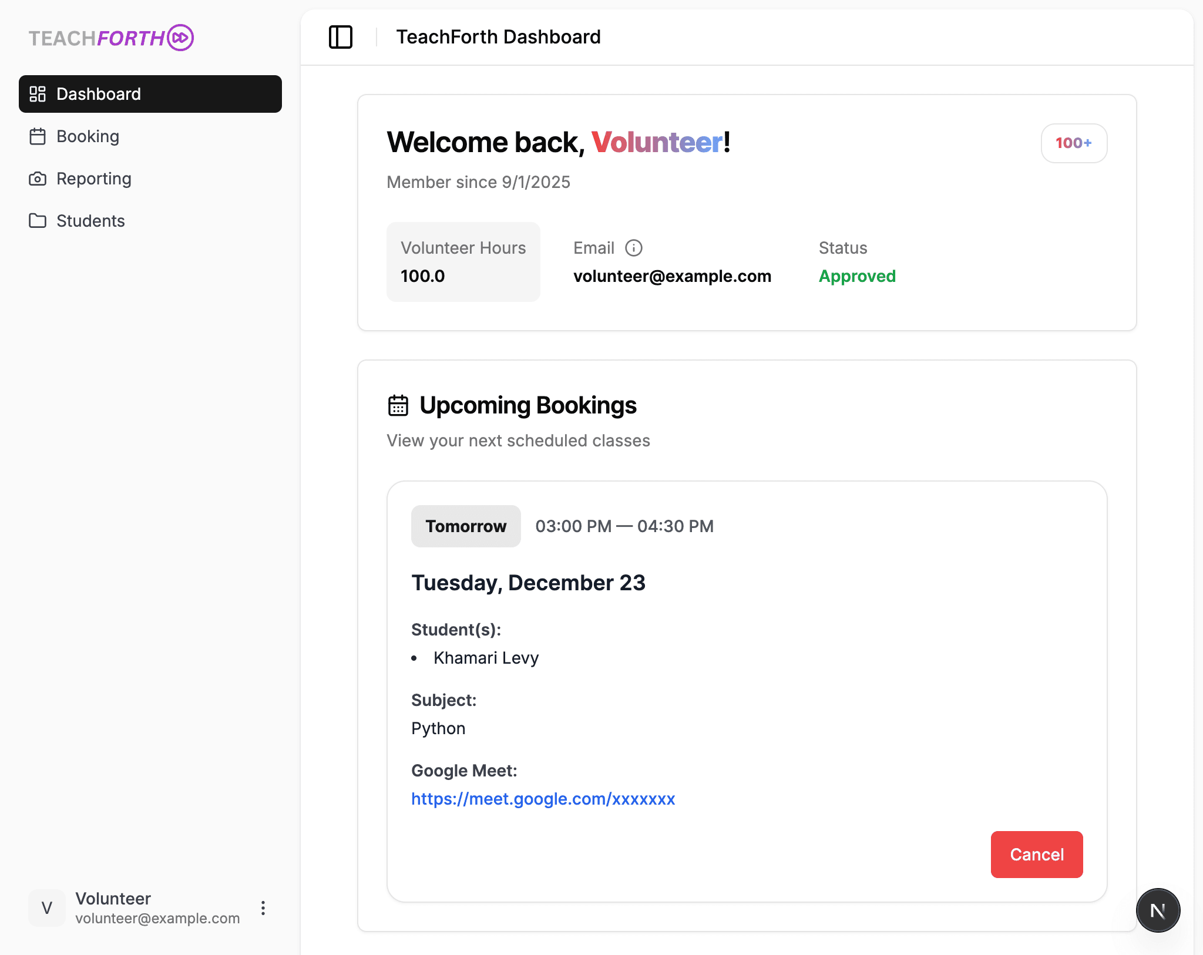Click the info icon next to Email
Viewport: 1203px width, 955px height.
click(634, 248)
